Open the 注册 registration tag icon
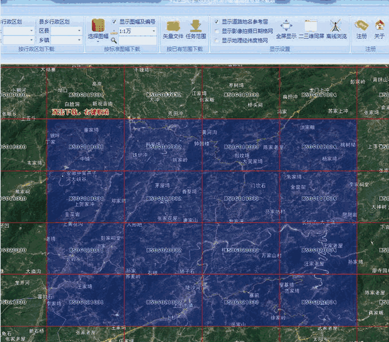Image resolution: width=389 pixels, height=342 pixels. pos(361,25)
